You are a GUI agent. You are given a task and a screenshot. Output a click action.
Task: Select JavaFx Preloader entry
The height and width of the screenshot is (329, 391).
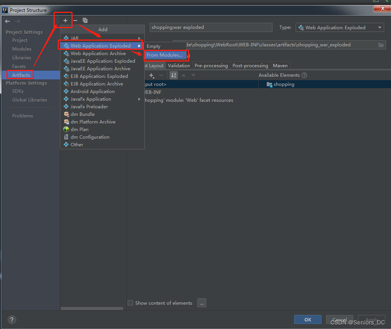point(102,107)
